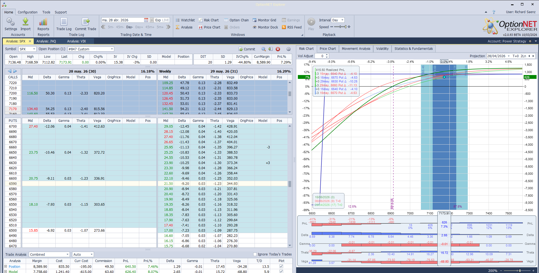
Task: Open the Monitor Dock window
Action: [265, 27]
